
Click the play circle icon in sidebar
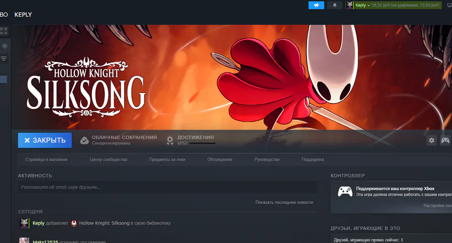tap(5, 46)
